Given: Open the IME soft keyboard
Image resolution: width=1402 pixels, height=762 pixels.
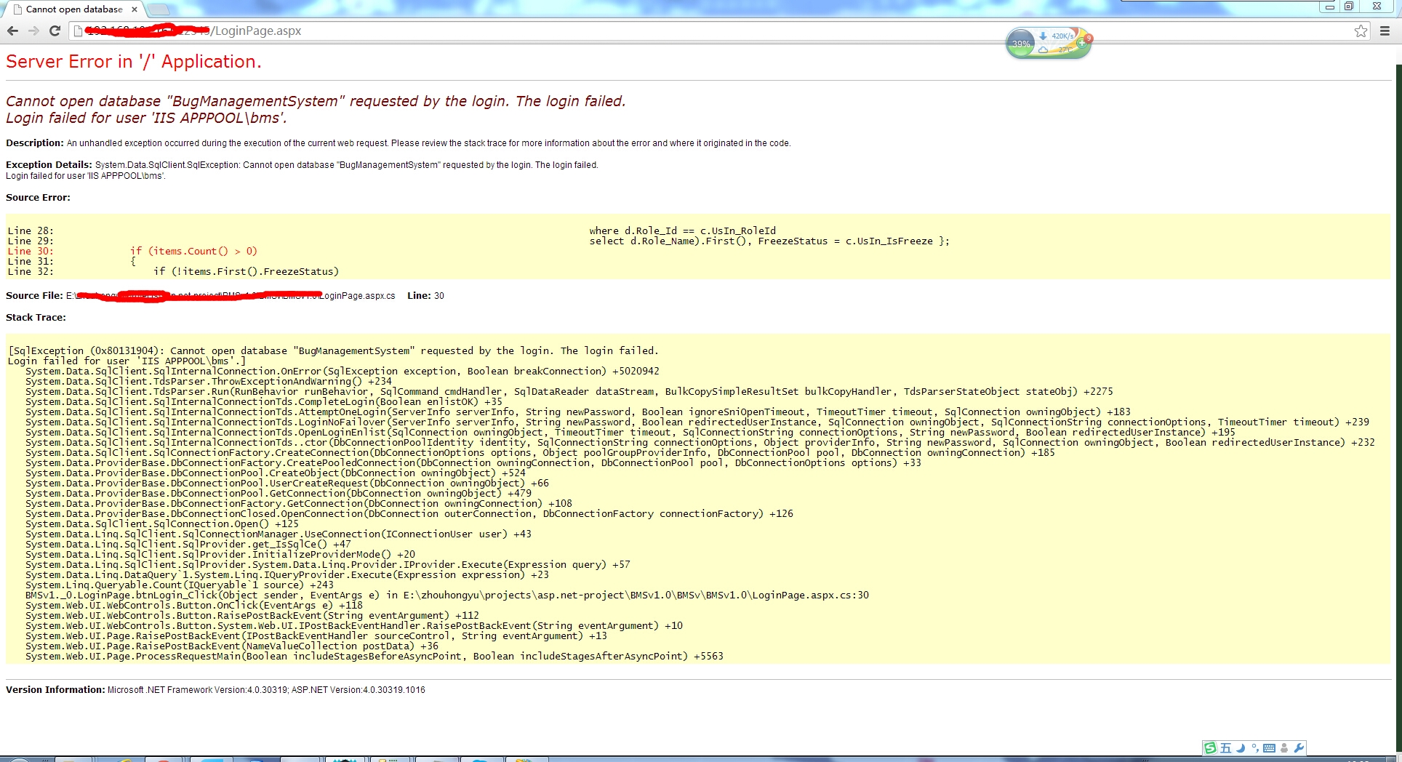Looking at the screenshot, I should tap(1269, 747).
